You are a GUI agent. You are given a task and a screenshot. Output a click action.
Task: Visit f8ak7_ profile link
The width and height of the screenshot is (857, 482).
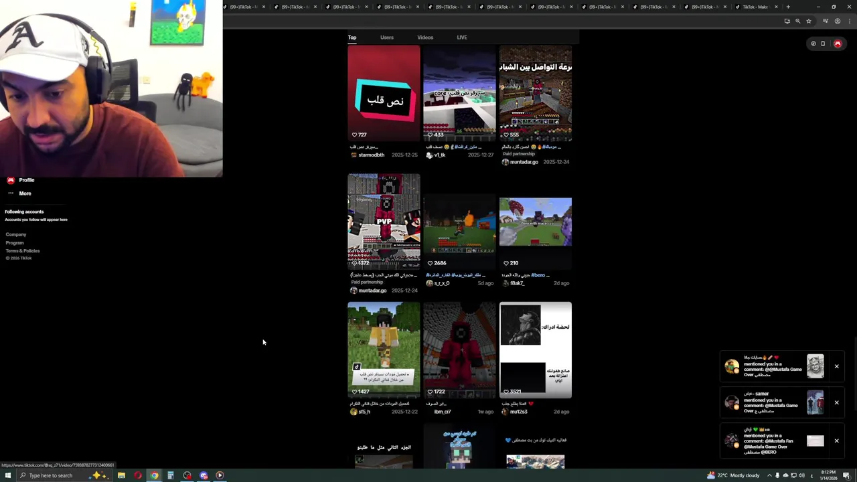[x=517, y=283]
